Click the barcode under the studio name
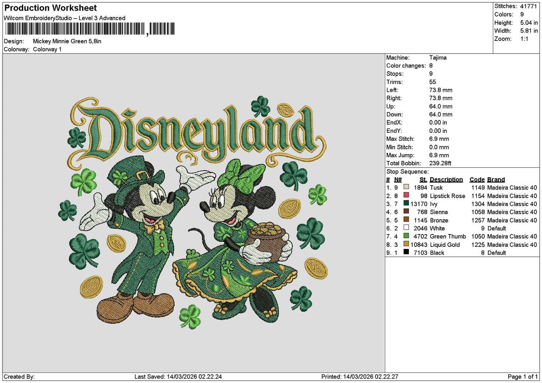Screen dimensions: 542x383 click(90, 29)
